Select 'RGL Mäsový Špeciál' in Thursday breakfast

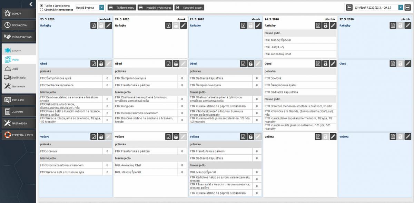tap(300, 40)
